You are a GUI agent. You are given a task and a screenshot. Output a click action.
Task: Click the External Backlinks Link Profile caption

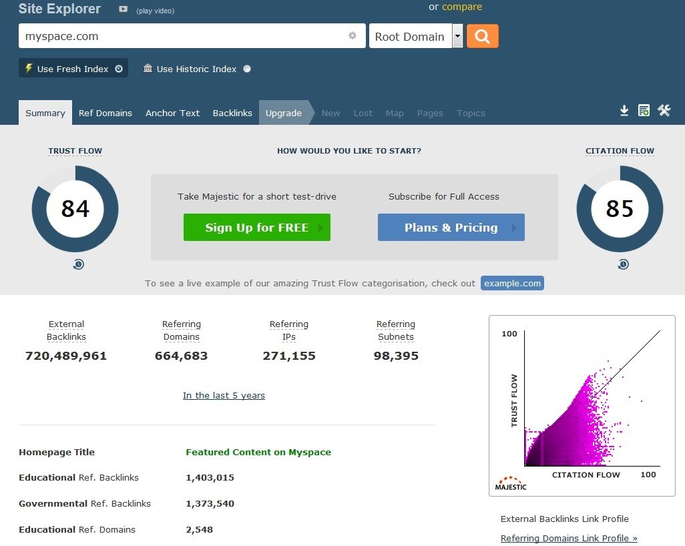point(564,519)
